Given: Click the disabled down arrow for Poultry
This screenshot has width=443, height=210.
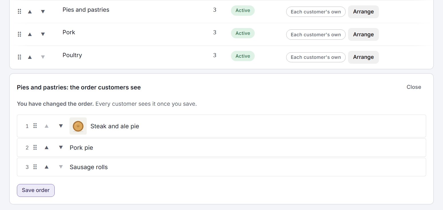Looking at the screenshot, I should pyautogui.click(x=43, y=57).
